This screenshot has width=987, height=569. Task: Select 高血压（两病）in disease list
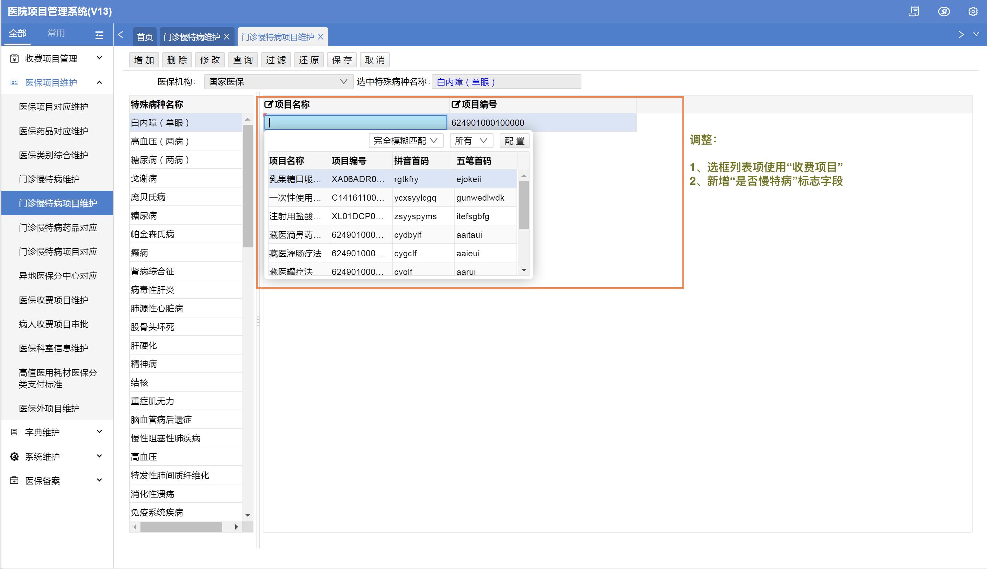tap(160, 142)
